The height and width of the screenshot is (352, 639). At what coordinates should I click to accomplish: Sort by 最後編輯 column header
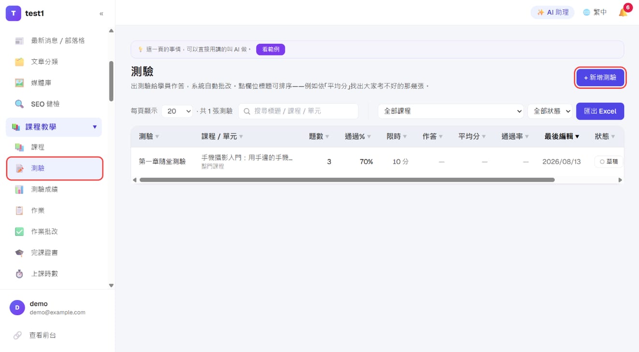(562, 137)
